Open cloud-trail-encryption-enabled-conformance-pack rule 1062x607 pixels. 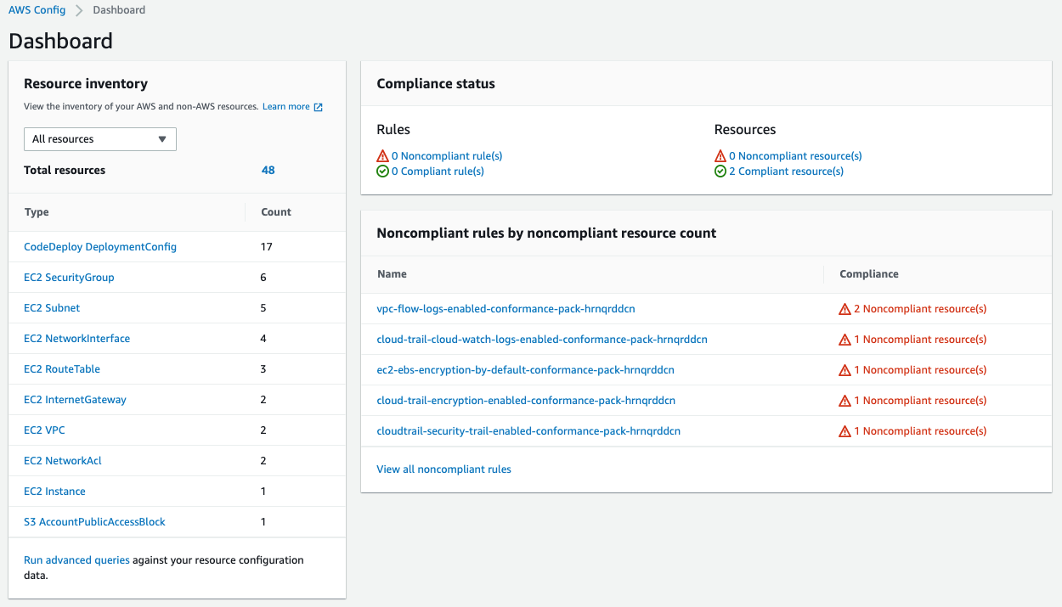527,401
